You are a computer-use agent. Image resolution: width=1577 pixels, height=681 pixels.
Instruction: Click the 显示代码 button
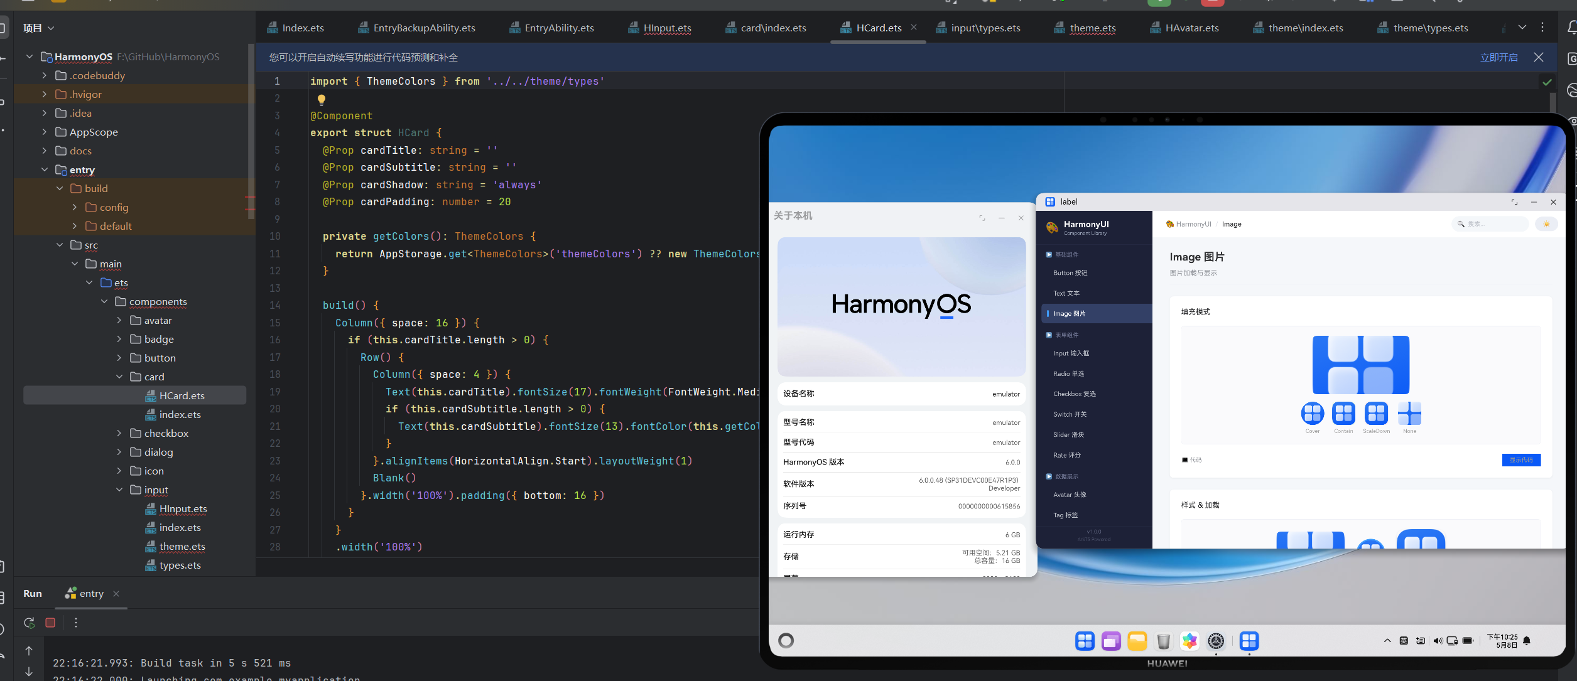click(1521, 460)
